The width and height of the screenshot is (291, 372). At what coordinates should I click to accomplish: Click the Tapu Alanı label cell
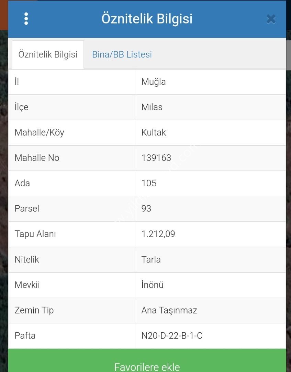click(71, 234)
